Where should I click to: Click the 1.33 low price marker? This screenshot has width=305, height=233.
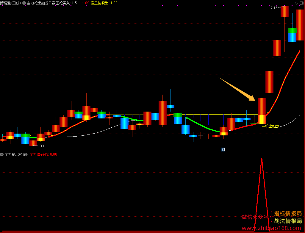click(x=40, y=146)
